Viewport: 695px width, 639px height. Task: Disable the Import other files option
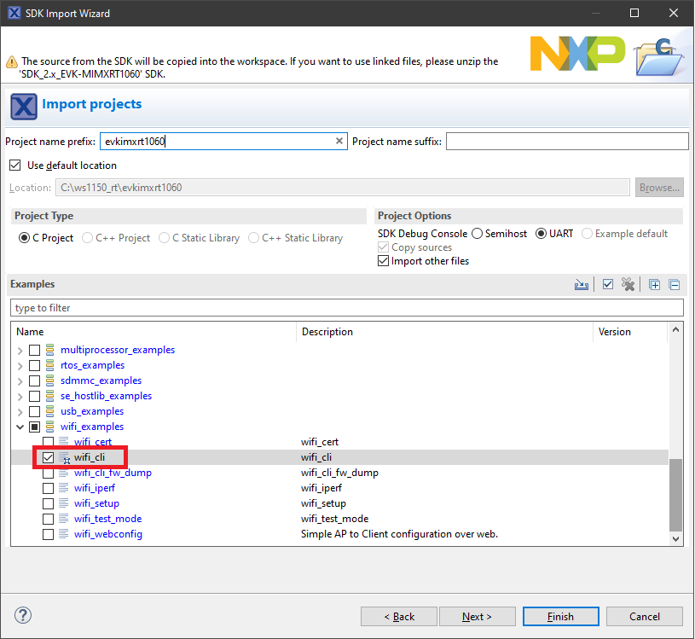tap(382, 261)
